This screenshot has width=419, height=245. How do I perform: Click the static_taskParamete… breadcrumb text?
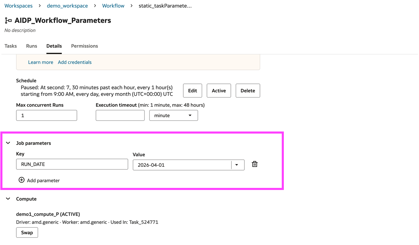pos(165,6)
